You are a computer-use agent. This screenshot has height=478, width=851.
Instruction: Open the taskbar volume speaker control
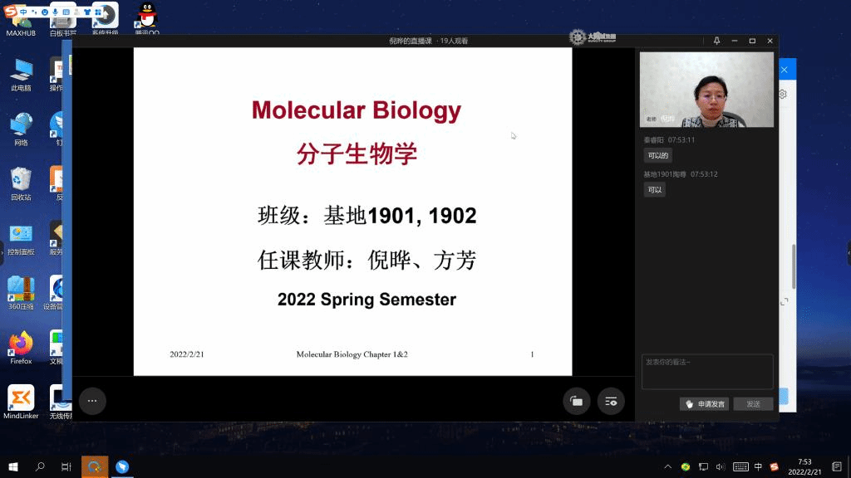721,467
